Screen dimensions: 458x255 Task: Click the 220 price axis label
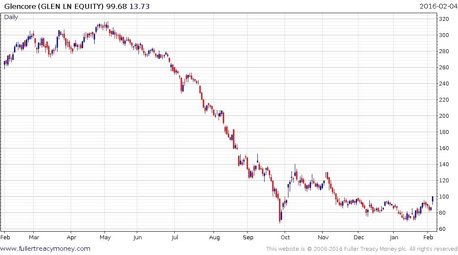point(444,100)
